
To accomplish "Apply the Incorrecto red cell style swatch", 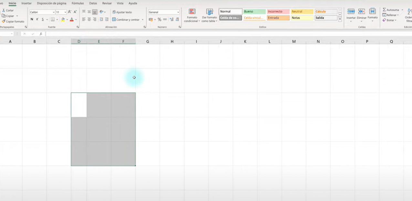I will click(278, 12).
